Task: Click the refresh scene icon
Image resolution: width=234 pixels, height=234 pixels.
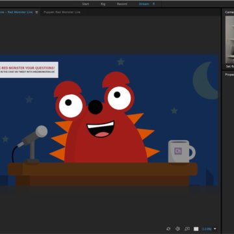Action: point(168,229)
